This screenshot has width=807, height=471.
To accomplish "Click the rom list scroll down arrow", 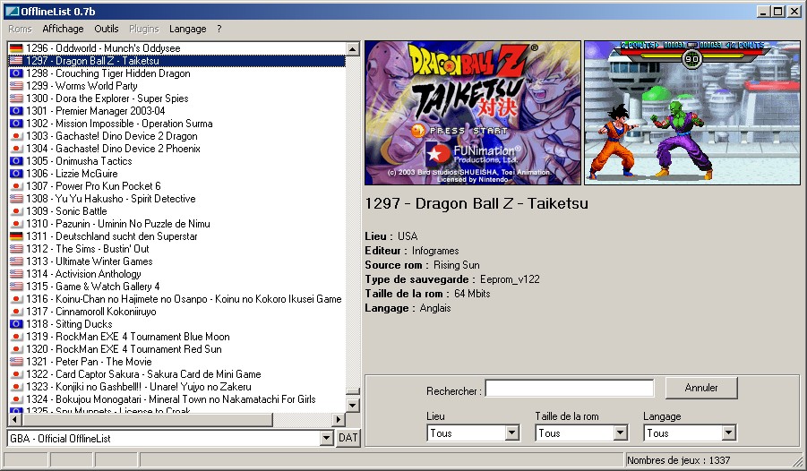I will coord(353,405).
